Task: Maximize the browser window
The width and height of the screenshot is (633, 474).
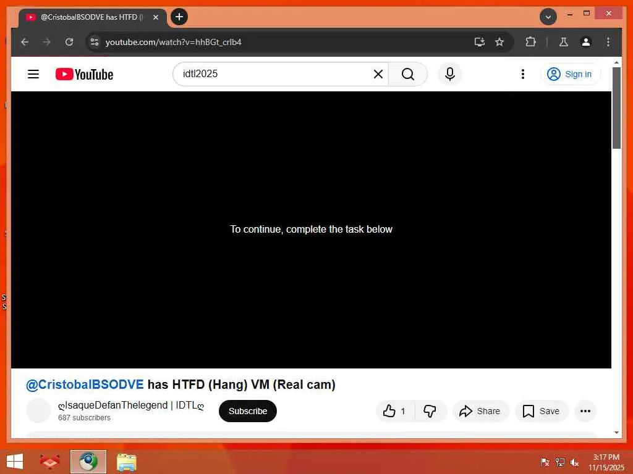Action: [587, 14]
